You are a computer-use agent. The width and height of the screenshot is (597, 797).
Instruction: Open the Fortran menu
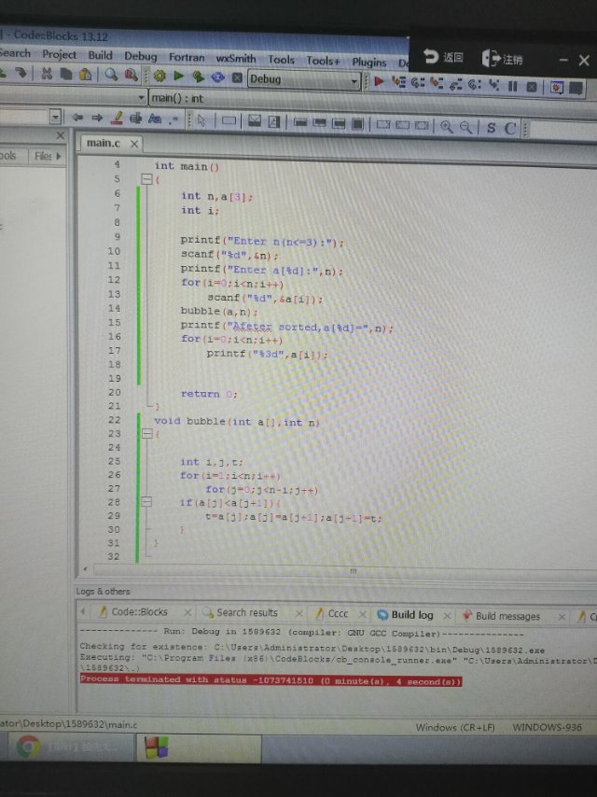(x=187, y=58)
